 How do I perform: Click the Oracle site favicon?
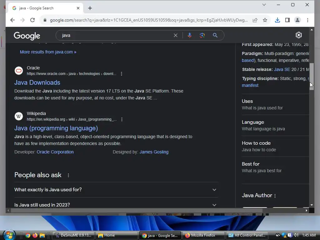[18, 71]
